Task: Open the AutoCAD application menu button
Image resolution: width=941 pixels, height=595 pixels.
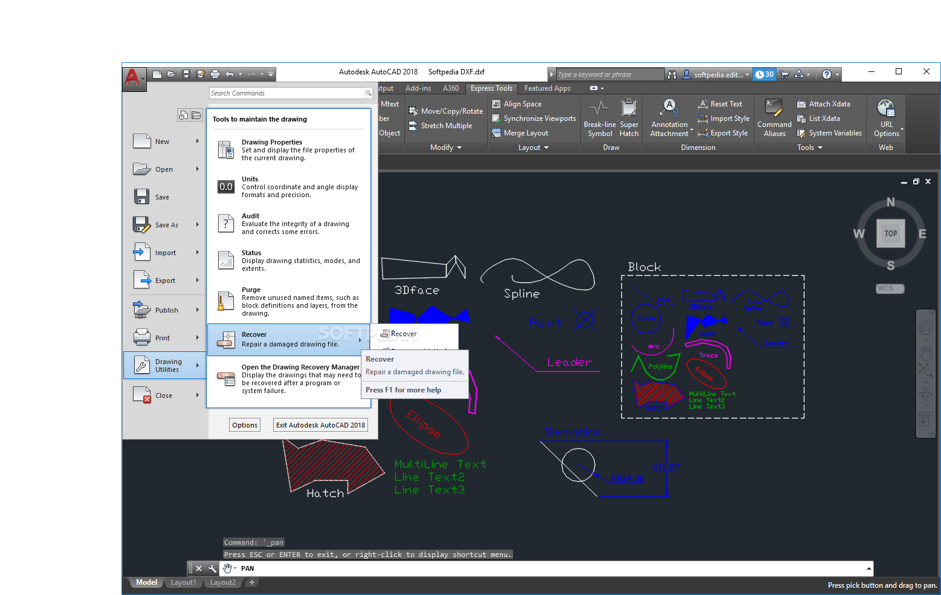Action: coord(135,78)
